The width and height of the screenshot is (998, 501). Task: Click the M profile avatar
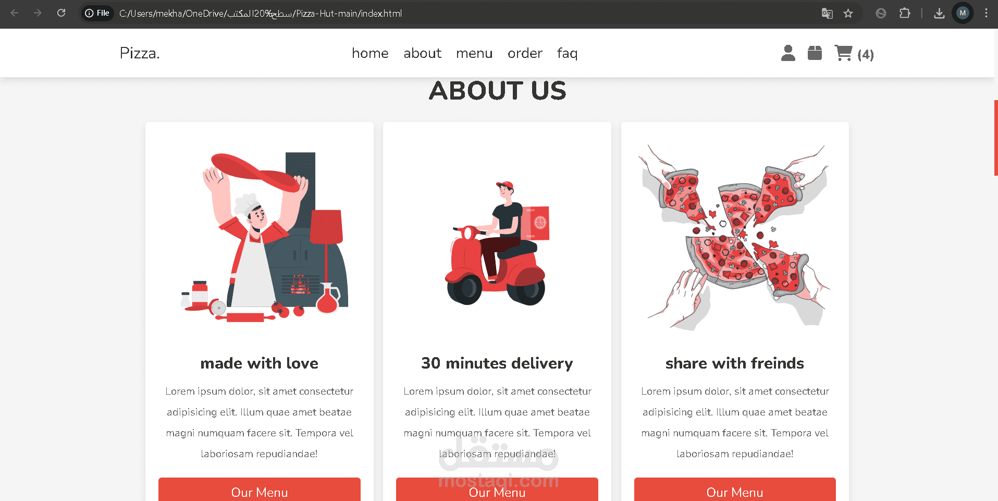963,13
